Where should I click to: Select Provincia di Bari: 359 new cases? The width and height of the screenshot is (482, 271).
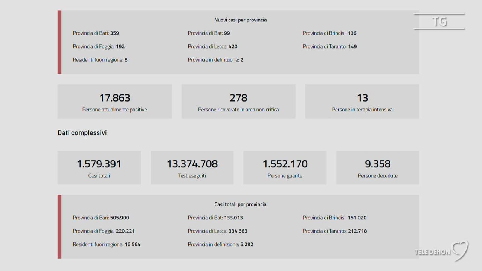pyautogui.click(x=96, y=33)
